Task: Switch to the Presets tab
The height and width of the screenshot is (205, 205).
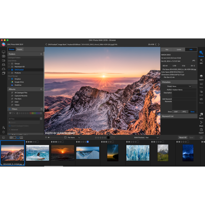Action: coord(19,49)
